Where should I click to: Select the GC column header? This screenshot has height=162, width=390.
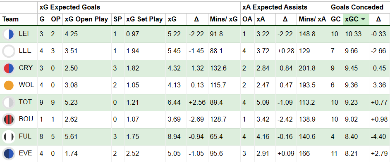335,19
